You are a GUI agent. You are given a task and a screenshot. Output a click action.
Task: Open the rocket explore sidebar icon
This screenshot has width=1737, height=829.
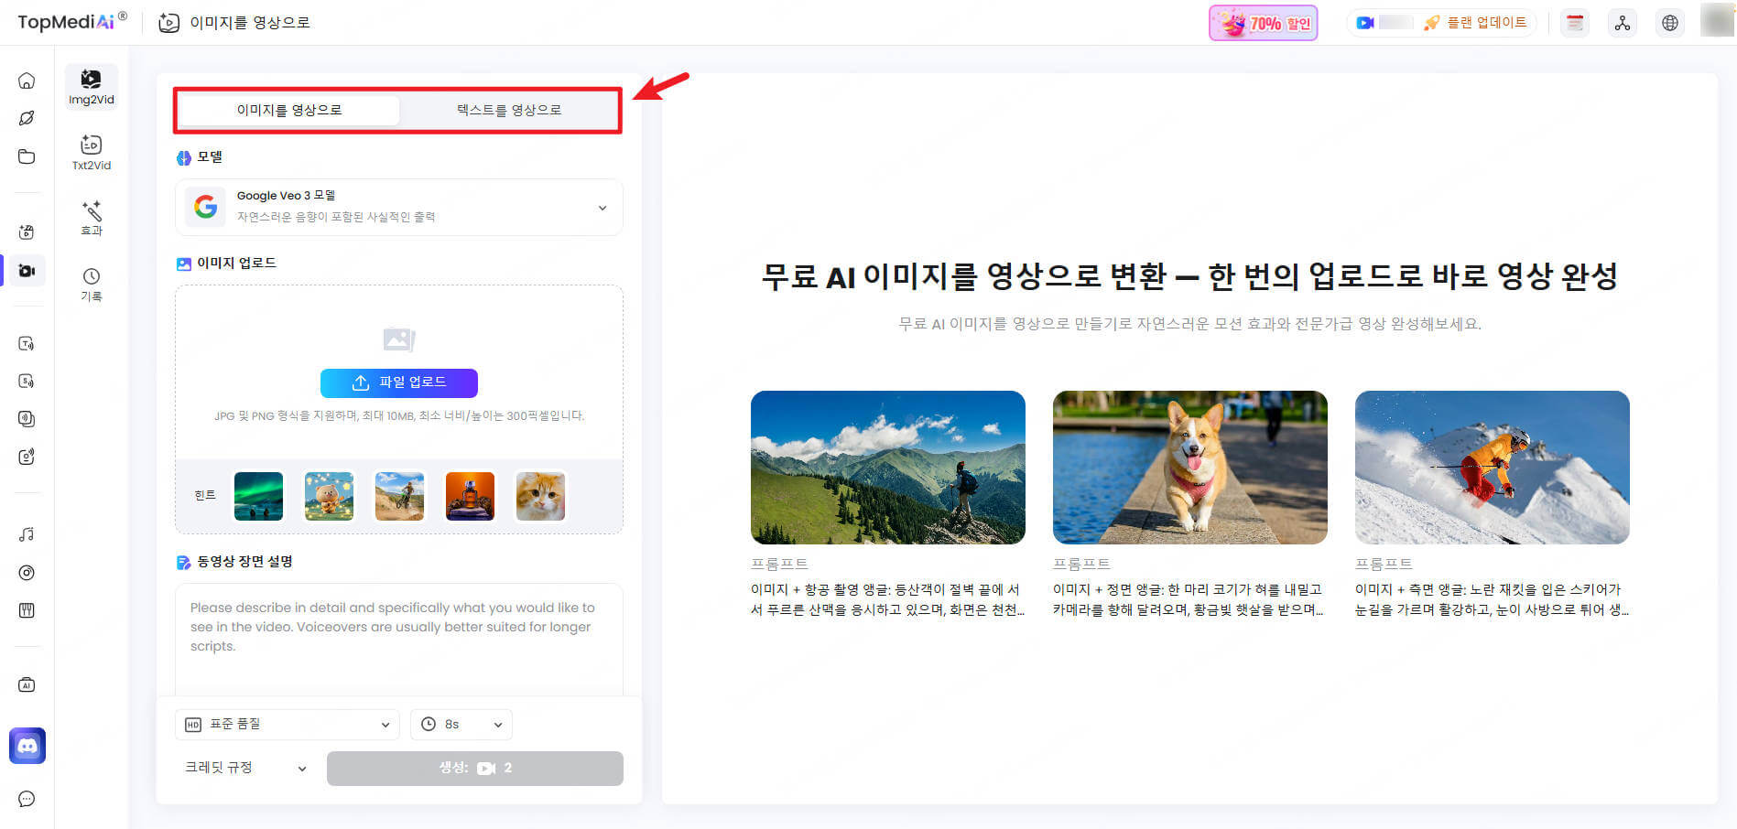pos(27,118)
